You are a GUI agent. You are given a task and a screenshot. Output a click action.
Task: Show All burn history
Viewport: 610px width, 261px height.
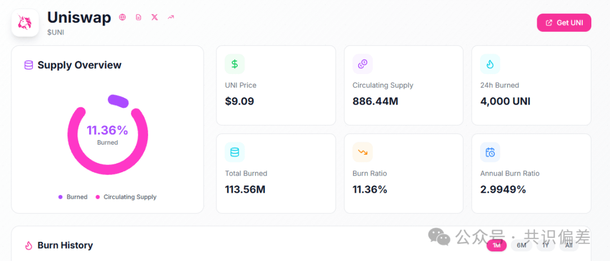click(x=569, y=245)
